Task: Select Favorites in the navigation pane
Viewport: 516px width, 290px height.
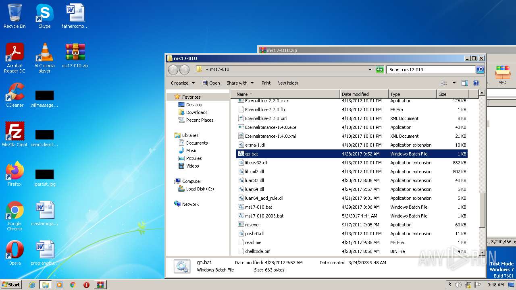Action: pyautogui.click(x=191, y=97)
